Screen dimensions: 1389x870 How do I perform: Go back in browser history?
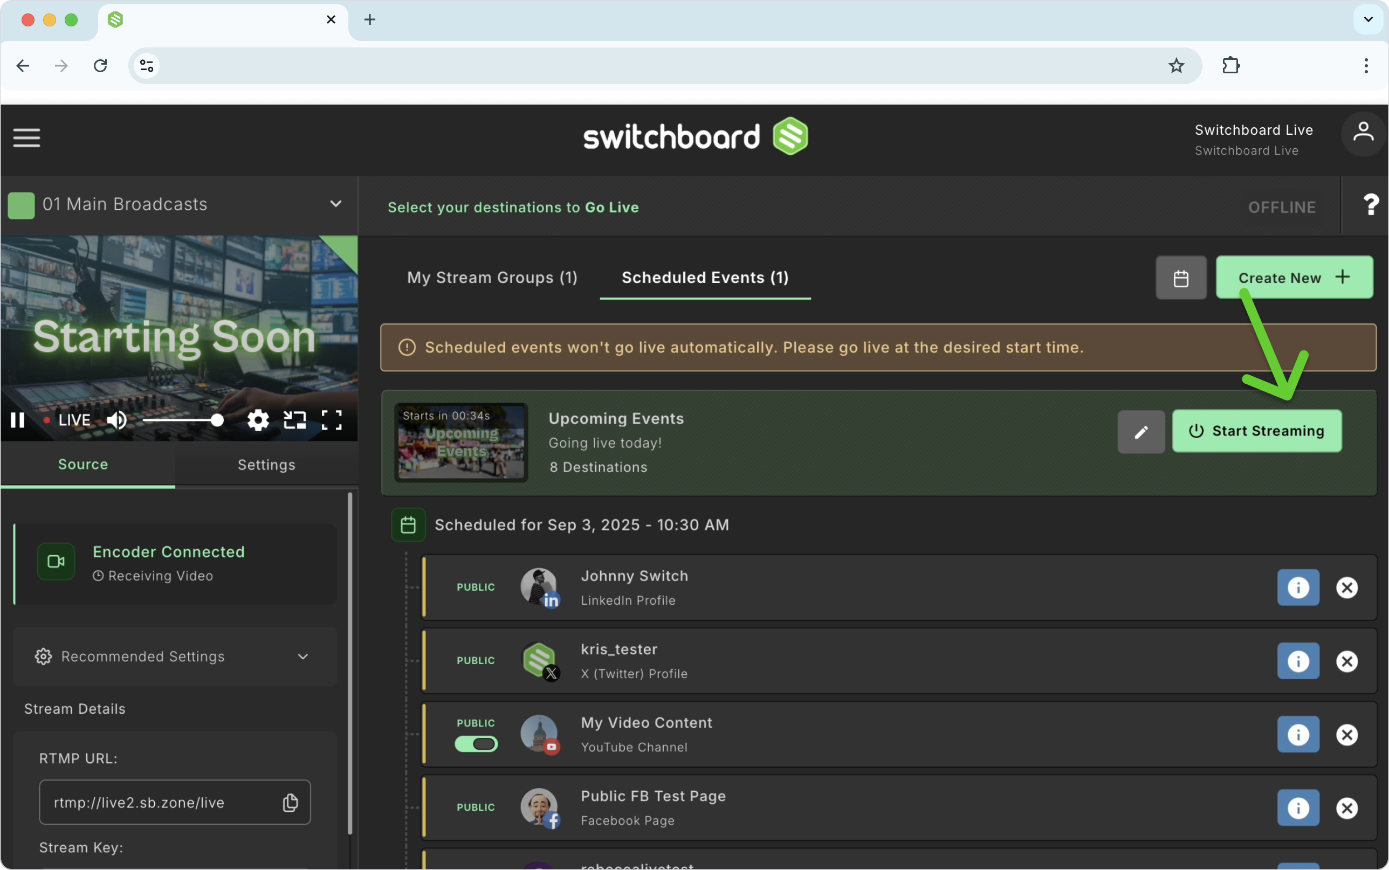(23, 66)
